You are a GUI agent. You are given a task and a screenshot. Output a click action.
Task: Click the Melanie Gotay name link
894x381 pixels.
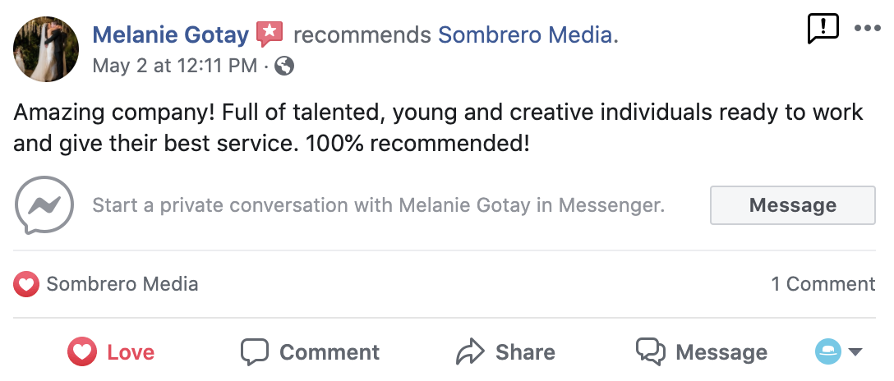[x=170, y=34]
